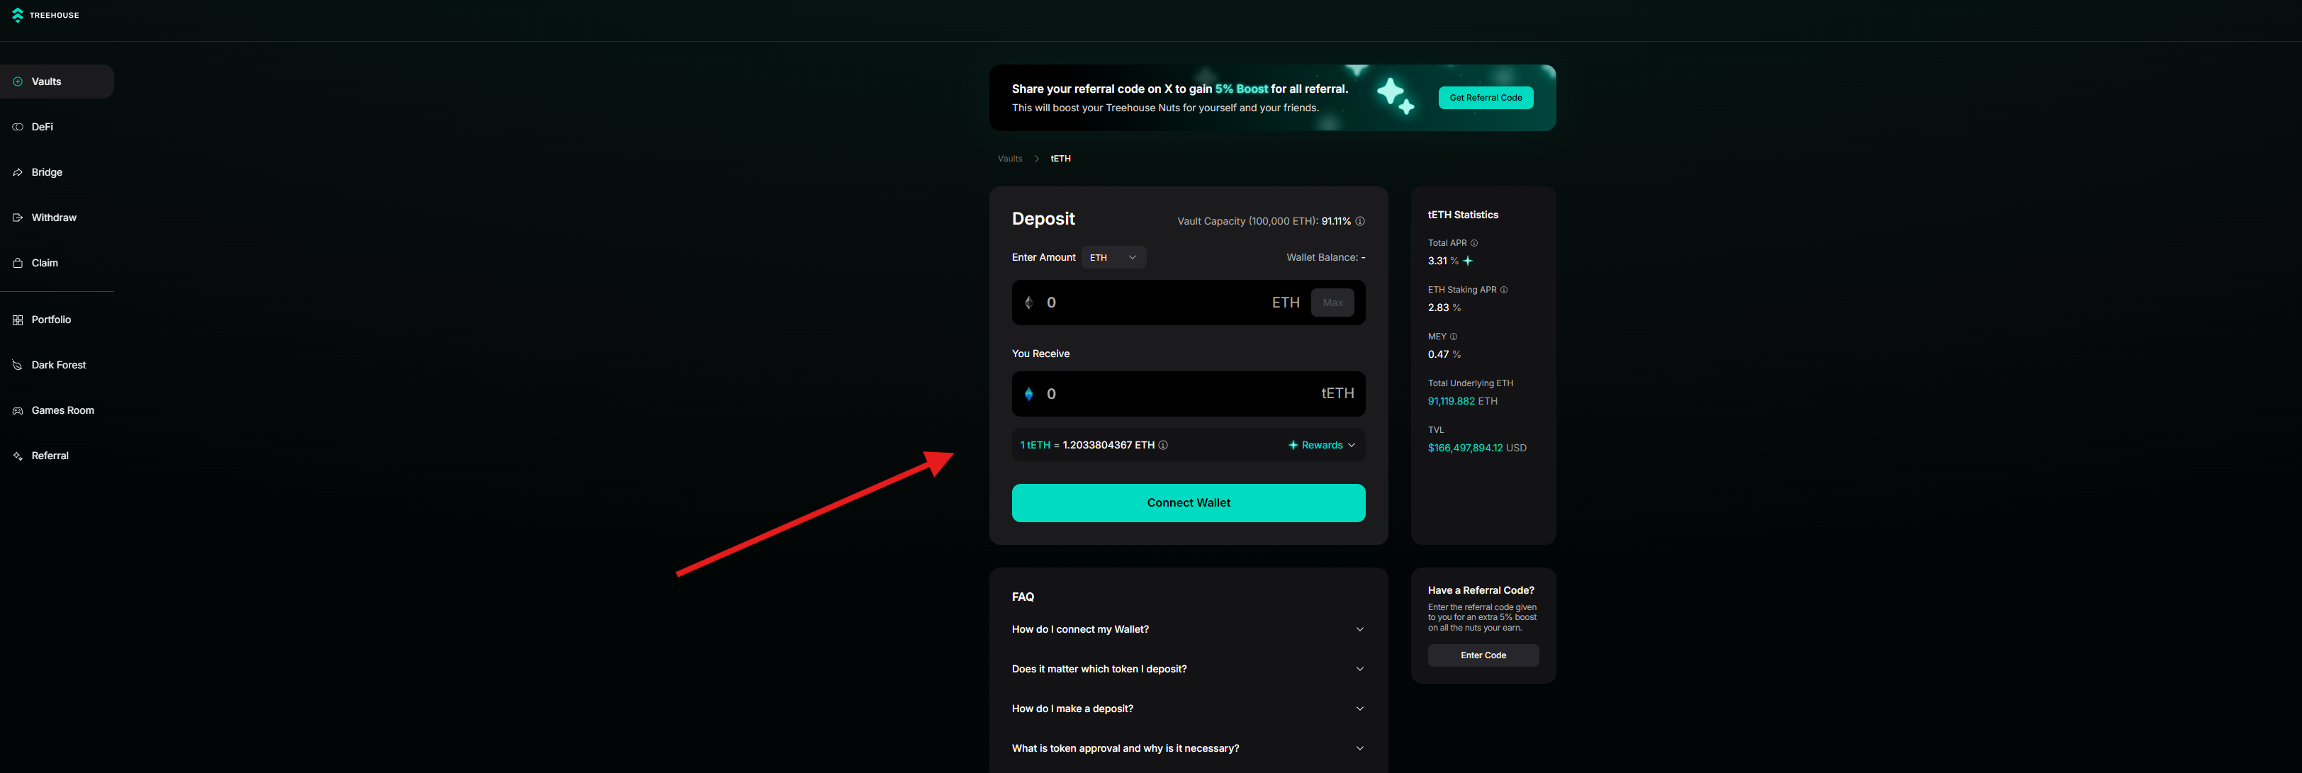Expand the Rewards dropdown
This screenshot has height=773, width=2302.
click(1322, 445)
